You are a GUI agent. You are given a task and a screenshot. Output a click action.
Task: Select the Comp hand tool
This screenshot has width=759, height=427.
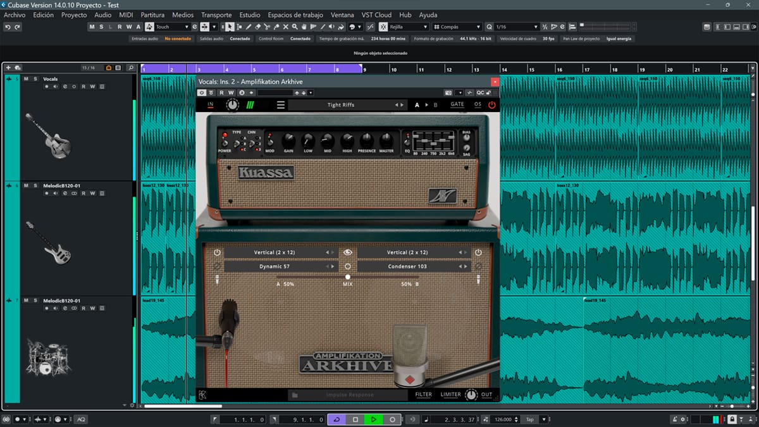pyautogui.click(x=304, y=27)
